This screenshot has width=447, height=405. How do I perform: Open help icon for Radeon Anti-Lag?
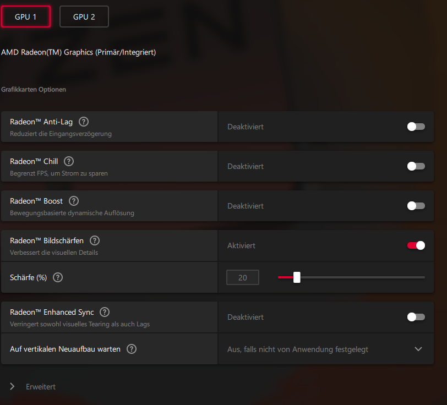[x=84, y=122]
